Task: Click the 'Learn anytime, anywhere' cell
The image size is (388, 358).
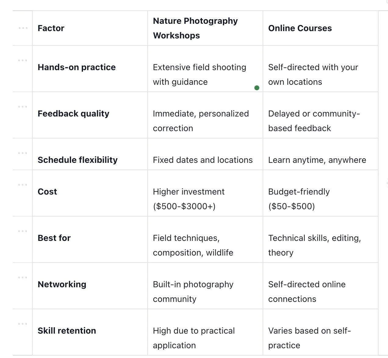Action: tap(317, 160)
